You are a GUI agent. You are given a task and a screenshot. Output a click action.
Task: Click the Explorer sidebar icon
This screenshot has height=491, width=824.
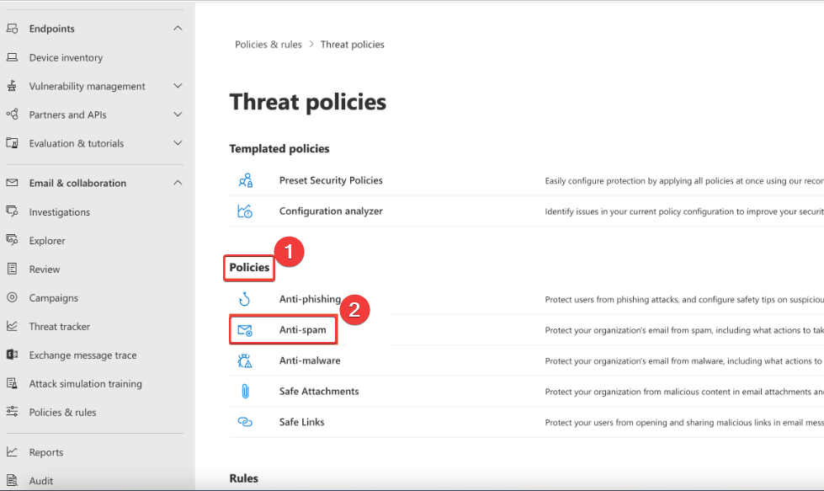[12, 240]
